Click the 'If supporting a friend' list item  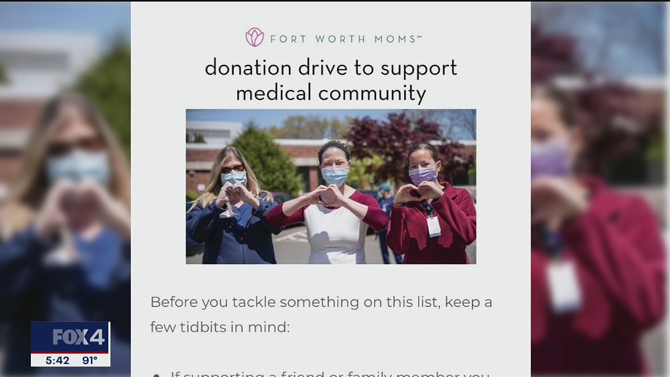tap(330, 374)
